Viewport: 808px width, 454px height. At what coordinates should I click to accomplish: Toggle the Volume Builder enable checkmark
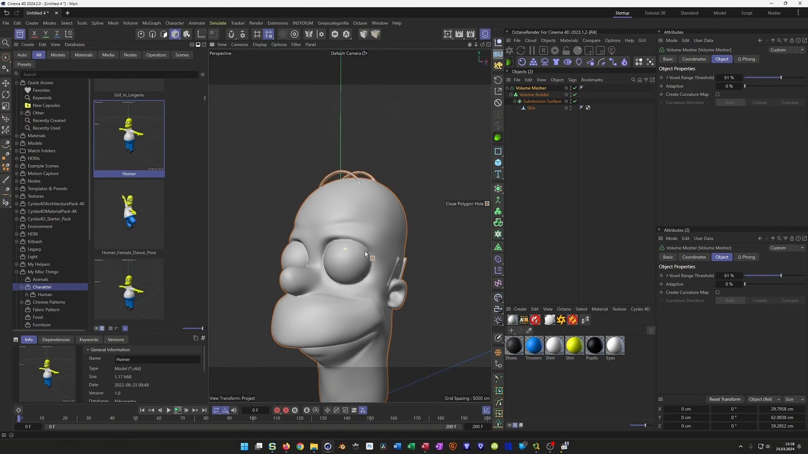tap(575, 95)
